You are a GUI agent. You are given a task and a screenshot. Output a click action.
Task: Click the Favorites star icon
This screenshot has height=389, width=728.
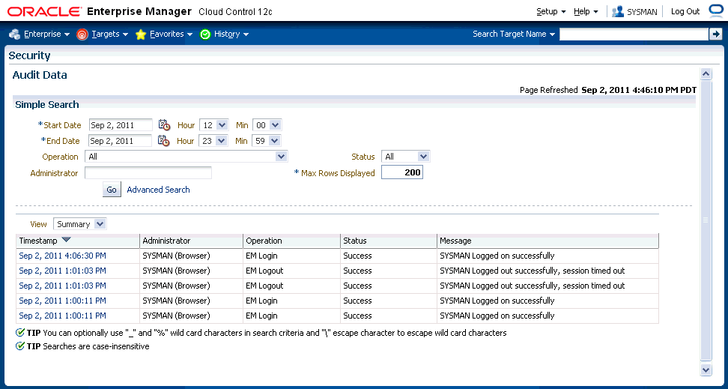point(141,34)
